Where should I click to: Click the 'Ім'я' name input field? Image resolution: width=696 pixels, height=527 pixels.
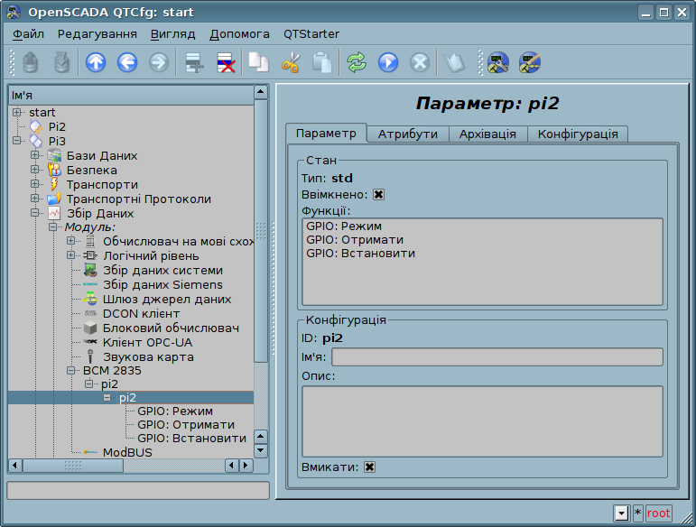[496, 357]
